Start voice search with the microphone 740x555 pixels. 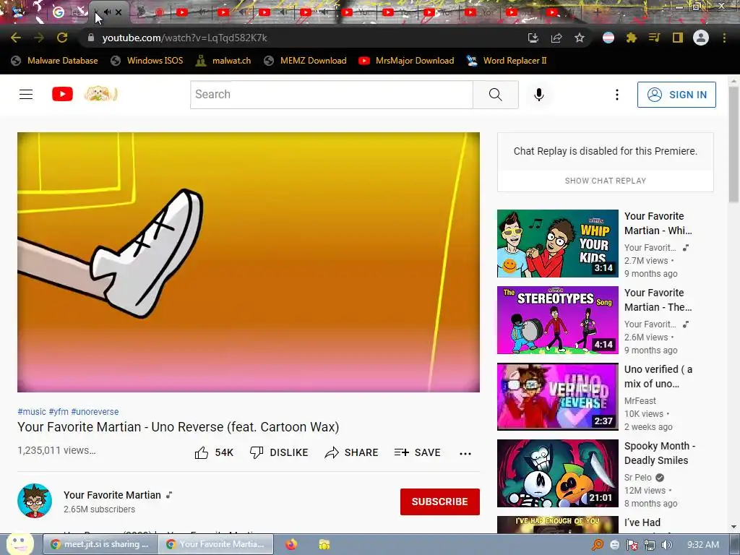538,95
